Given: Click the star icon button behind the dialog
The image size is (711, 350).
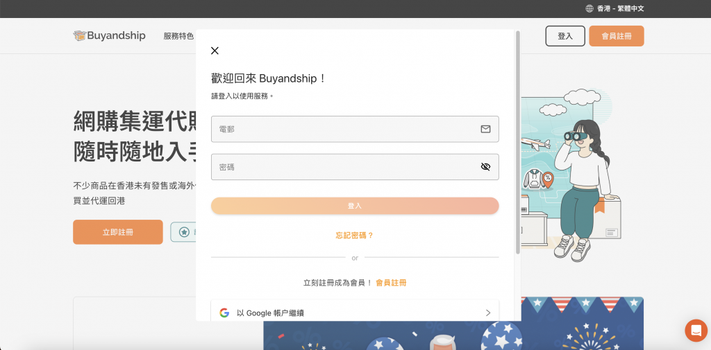Looking at the screenshot, I should 184,232.
